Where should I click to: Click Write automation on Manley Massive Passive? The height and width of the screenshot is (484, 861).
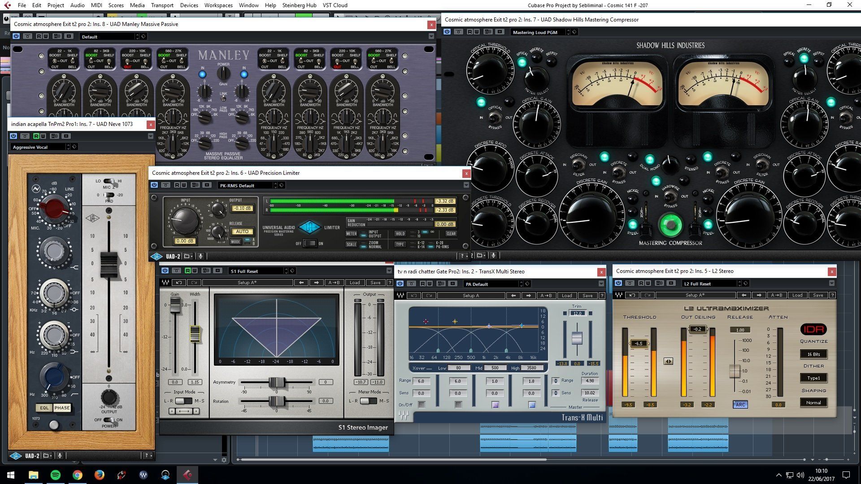pos(46,36)
